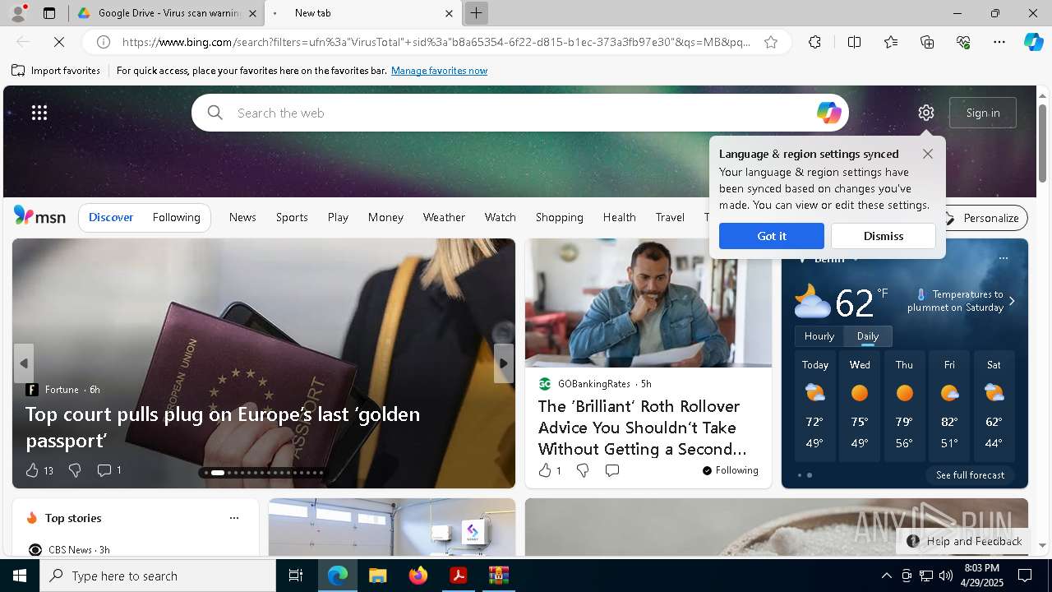Open the Money menu item
Viewport: 1052px width, 592px height.
[x=385, y=217]
